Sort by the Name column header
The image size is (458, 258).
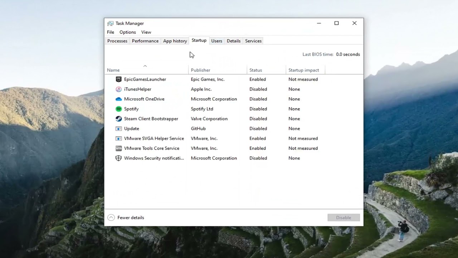coord(146,70)
